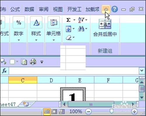Image resolution: width=146 pixels, height=116 pixels.
Task: Open the Styles group icon
Action: [36, 22]
